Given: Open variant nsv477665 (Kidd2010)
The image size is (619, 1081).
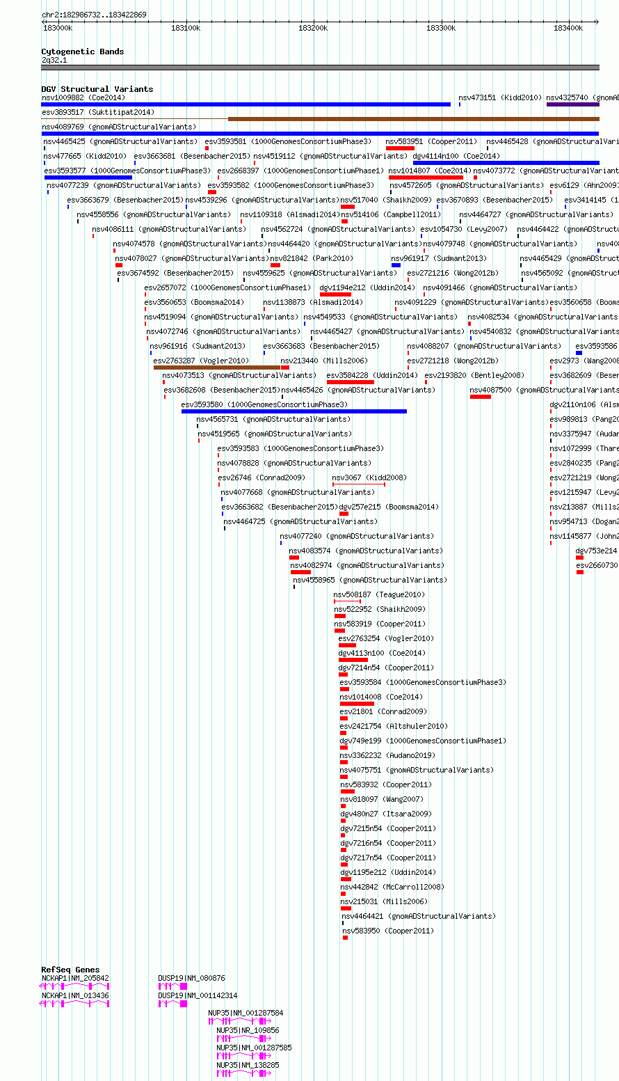Looking at the screenshot, I should click(85, 156).
